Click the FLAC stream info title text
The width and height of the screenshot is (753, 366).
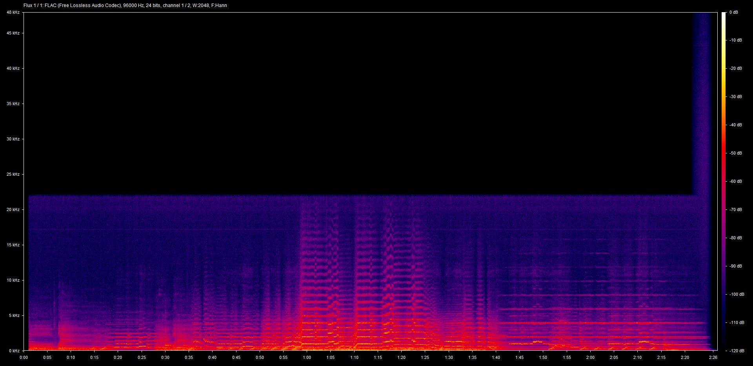coord(125,5)
